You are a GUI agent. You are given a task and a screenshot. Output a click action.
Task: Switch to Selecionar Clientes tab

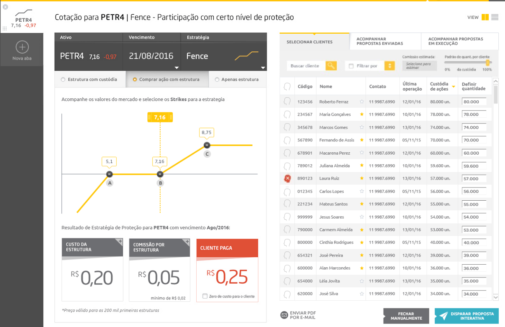[x=314, y=41]
